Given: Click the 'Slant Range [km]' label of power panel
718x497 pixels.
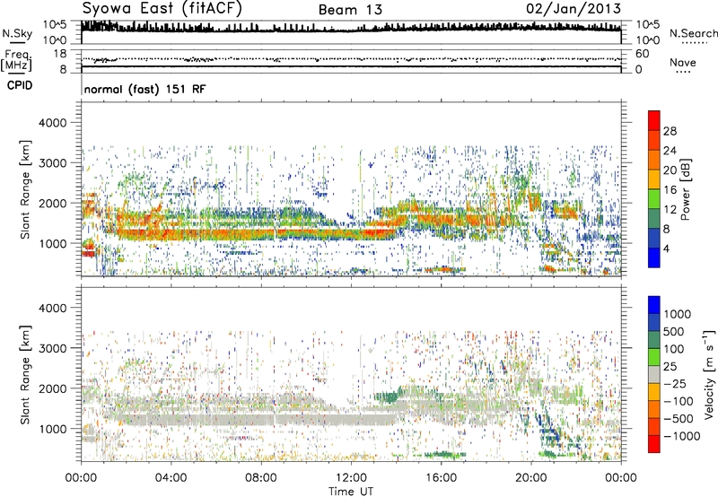Looking at the screenshot, I should point(24,189).
